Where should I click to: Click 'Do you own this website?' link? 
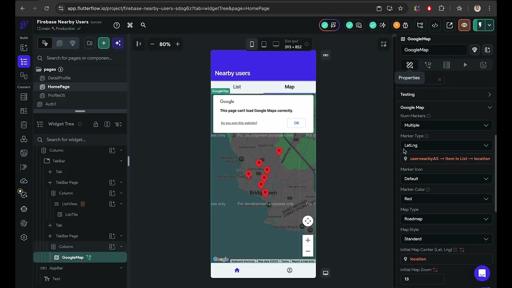click(239, 123)
